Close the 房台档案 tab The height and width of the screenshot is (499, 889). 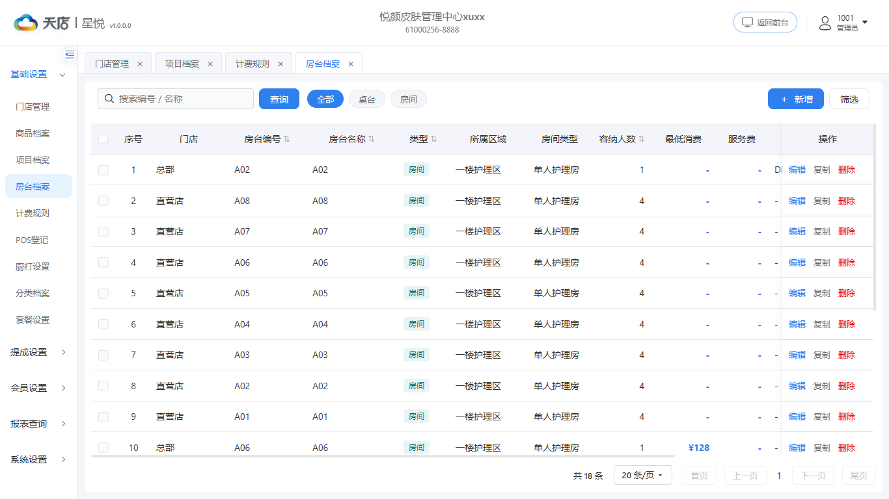pos(351,64)
